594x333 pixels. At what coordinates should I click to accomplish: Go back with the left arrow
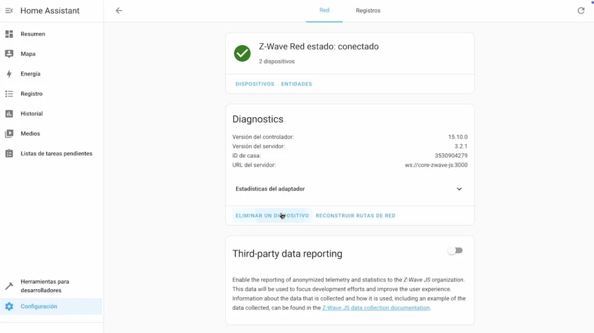[x=119, y=10]
